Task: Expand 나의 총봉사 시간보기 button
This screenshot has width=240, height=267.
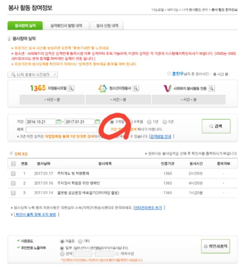Action: pyautogui.click(x=33, y=74)
